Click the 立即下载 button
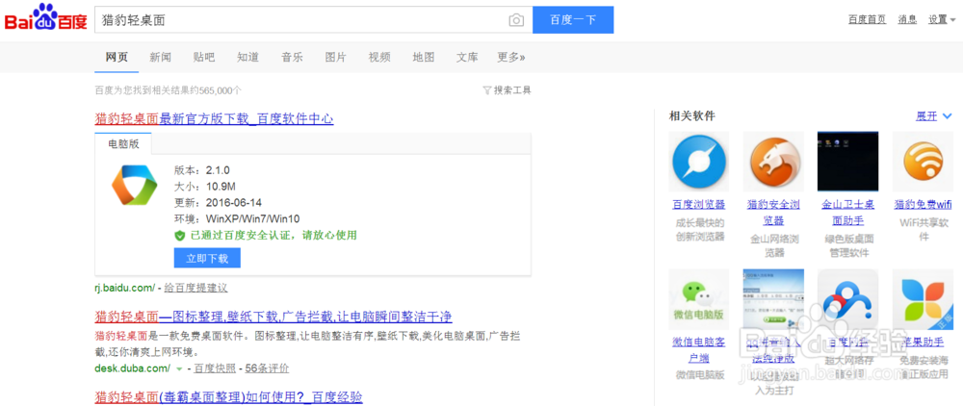This screenshot has height=406, width=963. tap(207, 258)
